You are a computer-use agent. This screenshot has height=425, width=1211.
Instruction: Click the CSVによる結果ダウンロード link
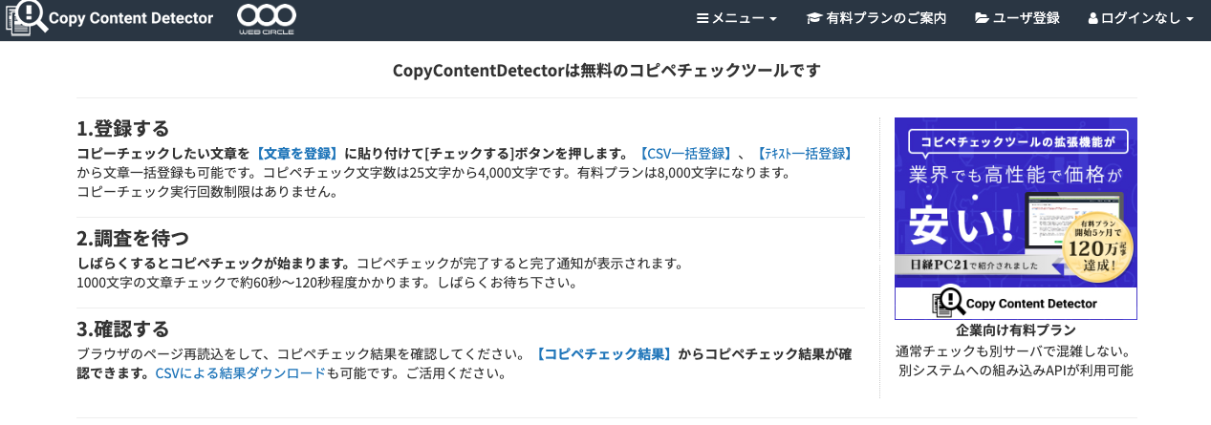pyautogui.click(x=241, y=373)
